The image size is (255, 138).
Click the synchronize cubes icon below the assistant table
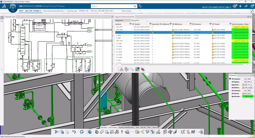(x=137, y=69)
